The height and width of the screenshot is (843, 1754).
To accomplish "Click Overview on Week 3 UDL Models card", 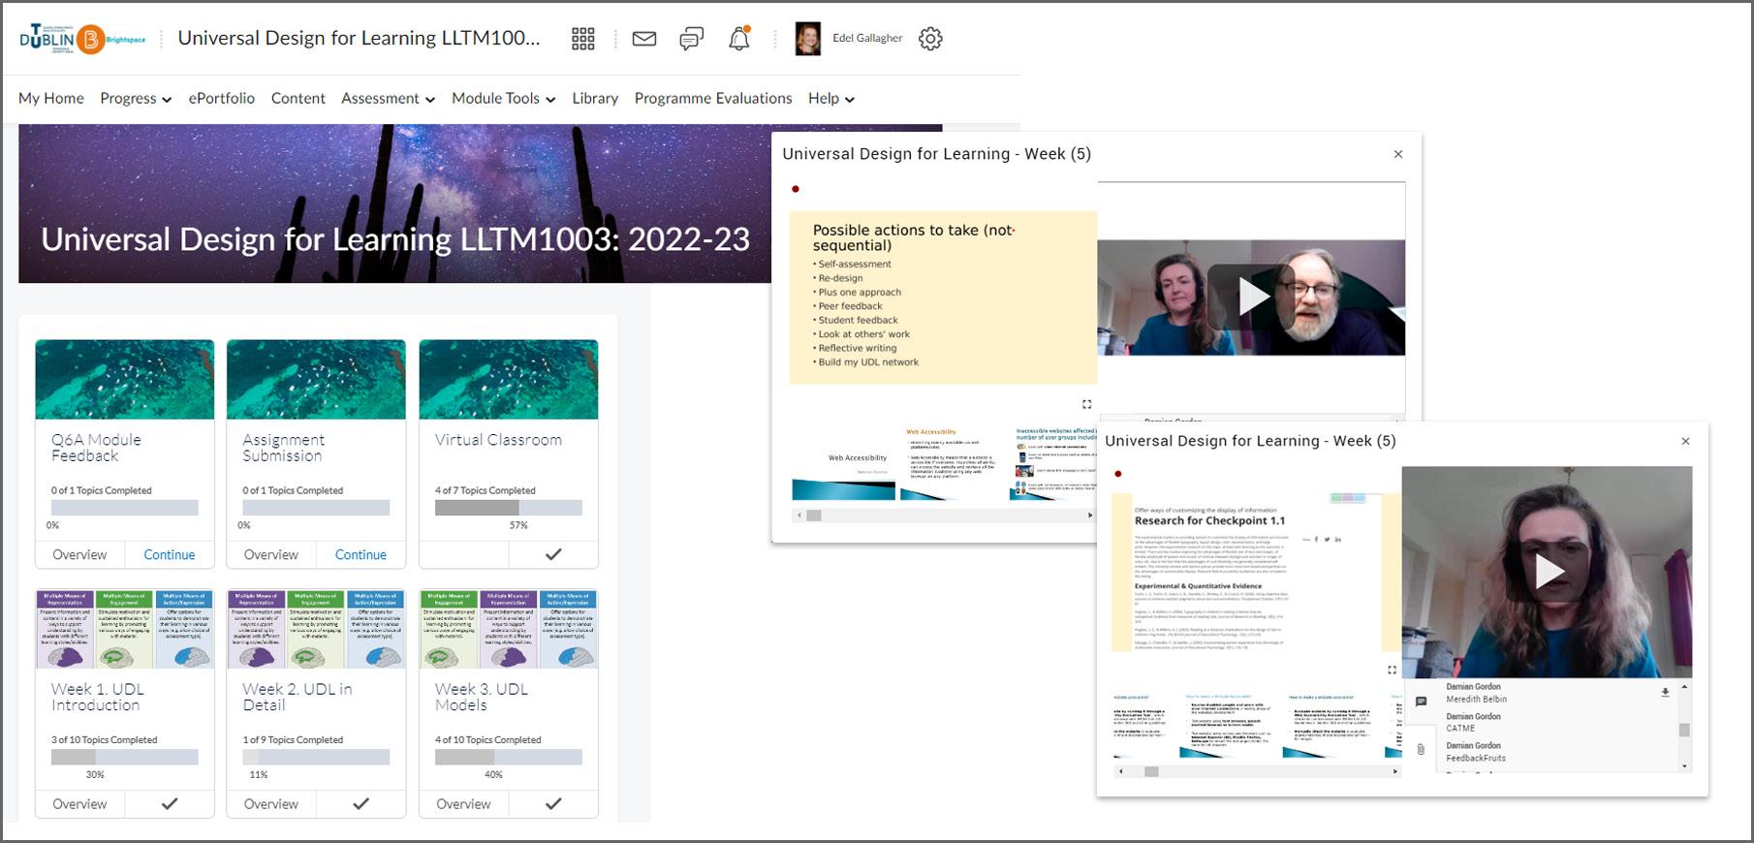I will (463, 803).
